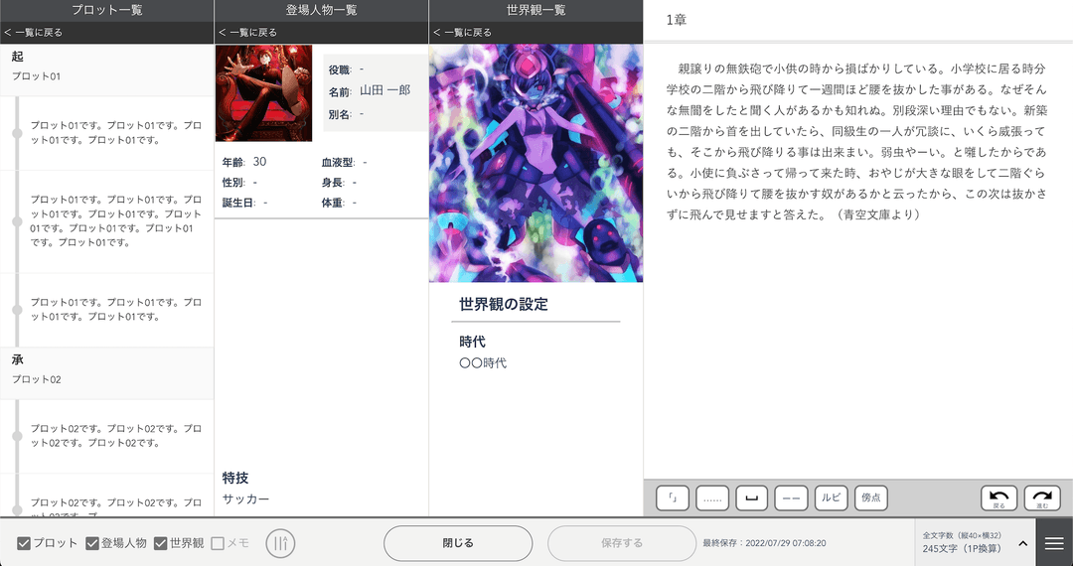This screenshot has width=1073, height=566.
Task: Uncheck the 登場人物 checkbox
Action: pos(92,543)
